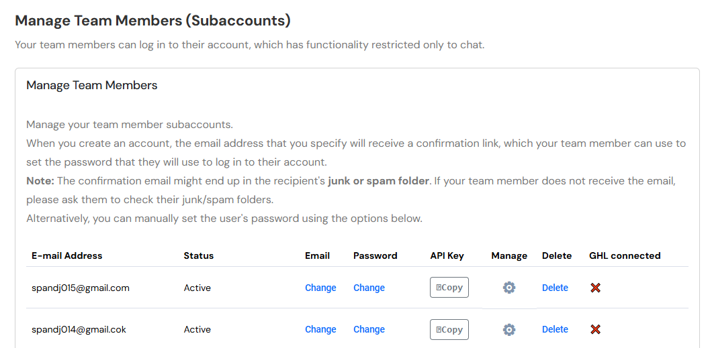Click red X GHL status for spandj015@gmail.com
This screenshot has width=708, height=348.
click(x=595, y=288)
